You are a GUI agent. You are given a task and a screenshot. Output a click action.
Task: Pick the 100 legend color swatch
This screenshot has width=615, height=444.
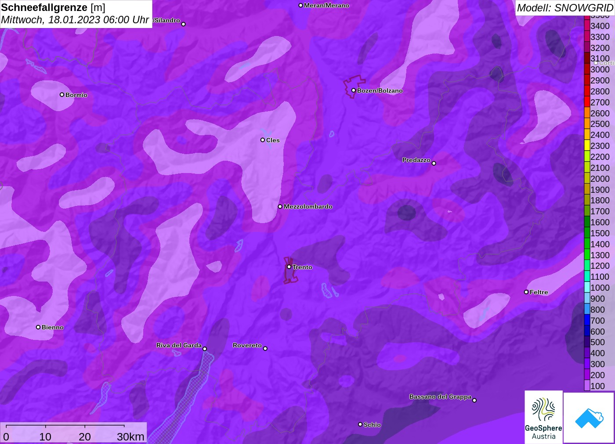coord(587,386)
